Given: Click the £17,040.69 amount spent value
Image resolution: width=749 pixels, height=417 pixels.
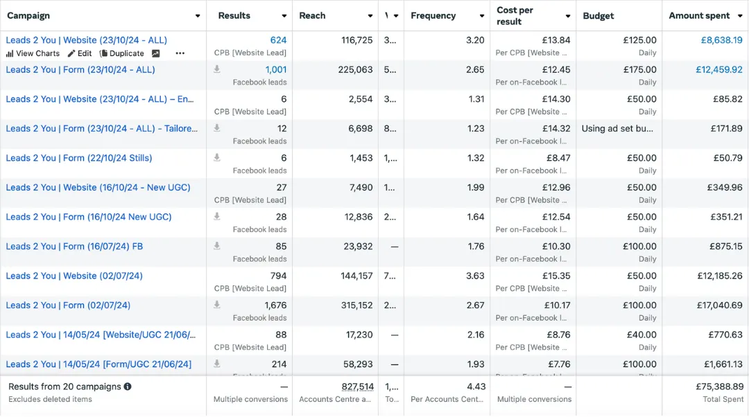Looking at the screenshot, I should coord(720,305).
